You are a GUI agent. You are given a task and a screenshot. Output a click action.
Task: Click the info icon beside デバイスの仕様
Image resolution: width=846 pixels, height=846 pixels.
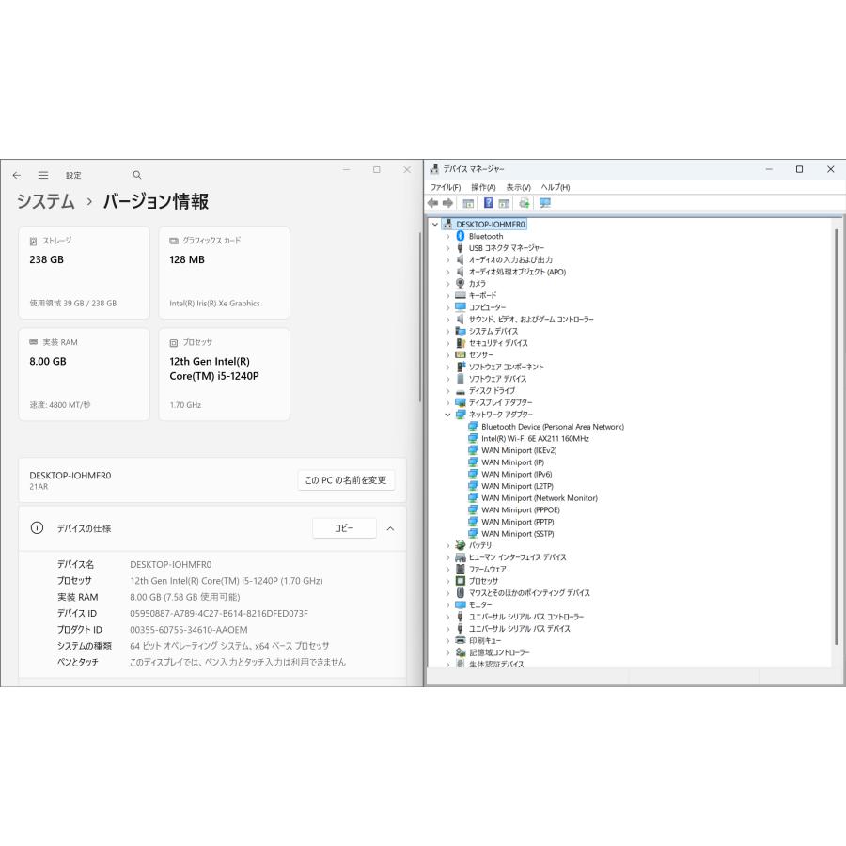(37, 527)
